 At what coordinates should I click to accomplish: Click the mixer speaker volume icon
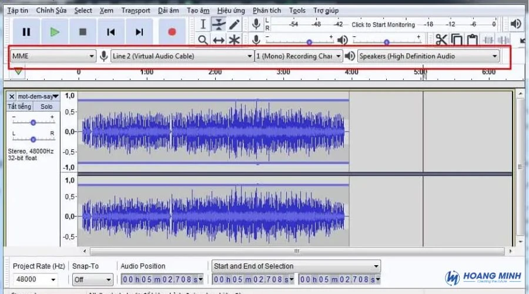point(343,40)
